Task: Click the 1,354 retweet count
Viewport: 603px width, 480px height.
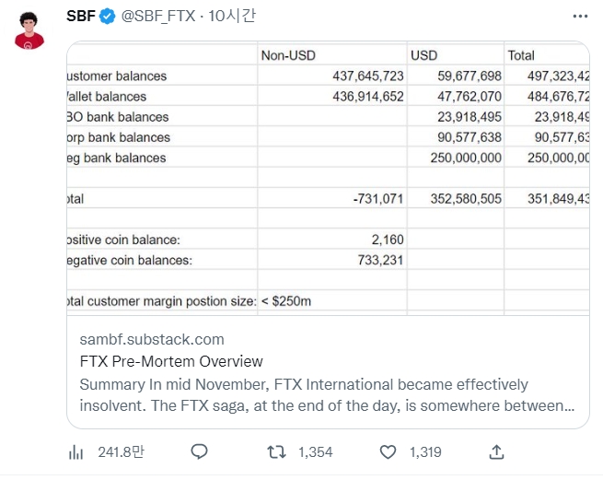Action: click(x=315, y=452)
